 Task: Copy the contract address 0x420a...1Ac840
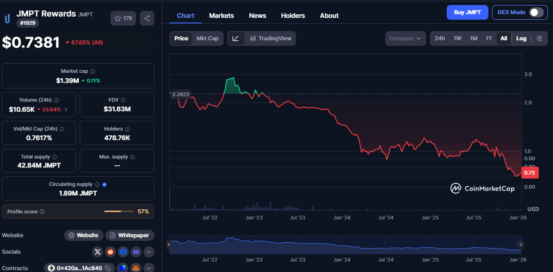click(x=108, y=268)
